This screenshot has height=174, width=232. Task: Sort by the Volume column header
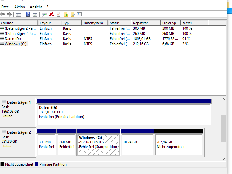(19, 23)
